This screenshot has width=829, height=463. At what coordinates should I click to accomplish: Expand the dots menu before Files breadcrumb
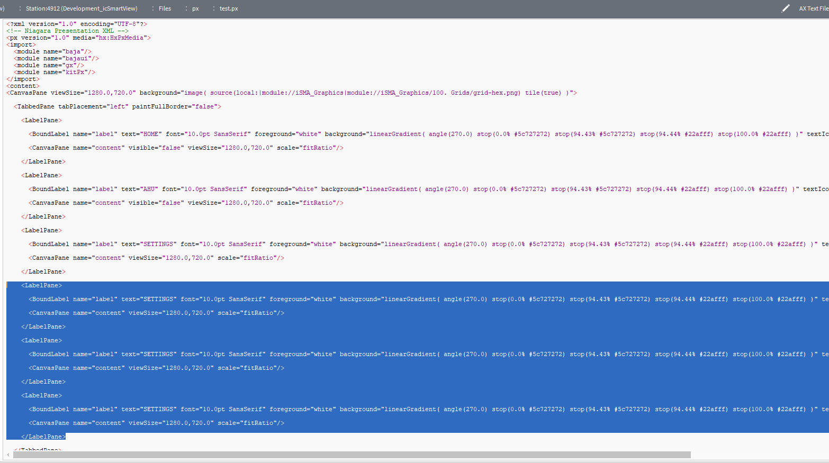coord(153,8)
